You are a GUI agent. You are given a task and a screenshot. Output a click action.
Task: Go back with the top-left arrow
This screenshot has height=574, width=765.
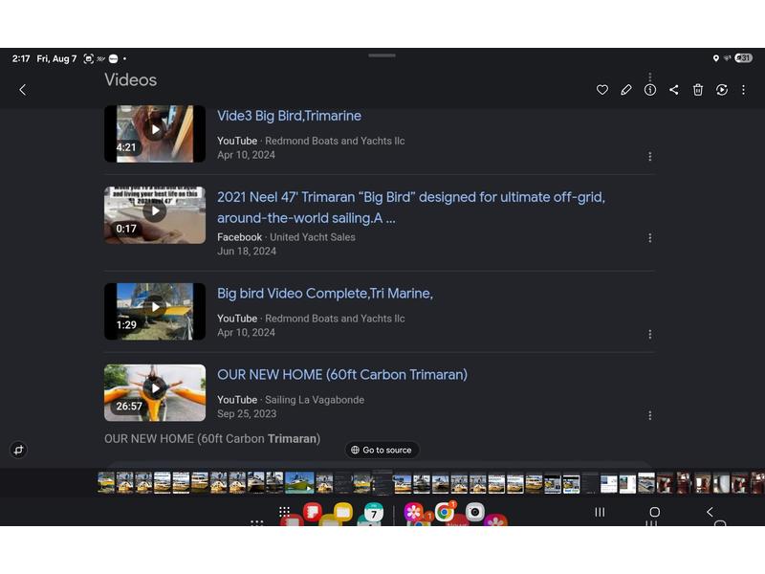pos(22,90)
